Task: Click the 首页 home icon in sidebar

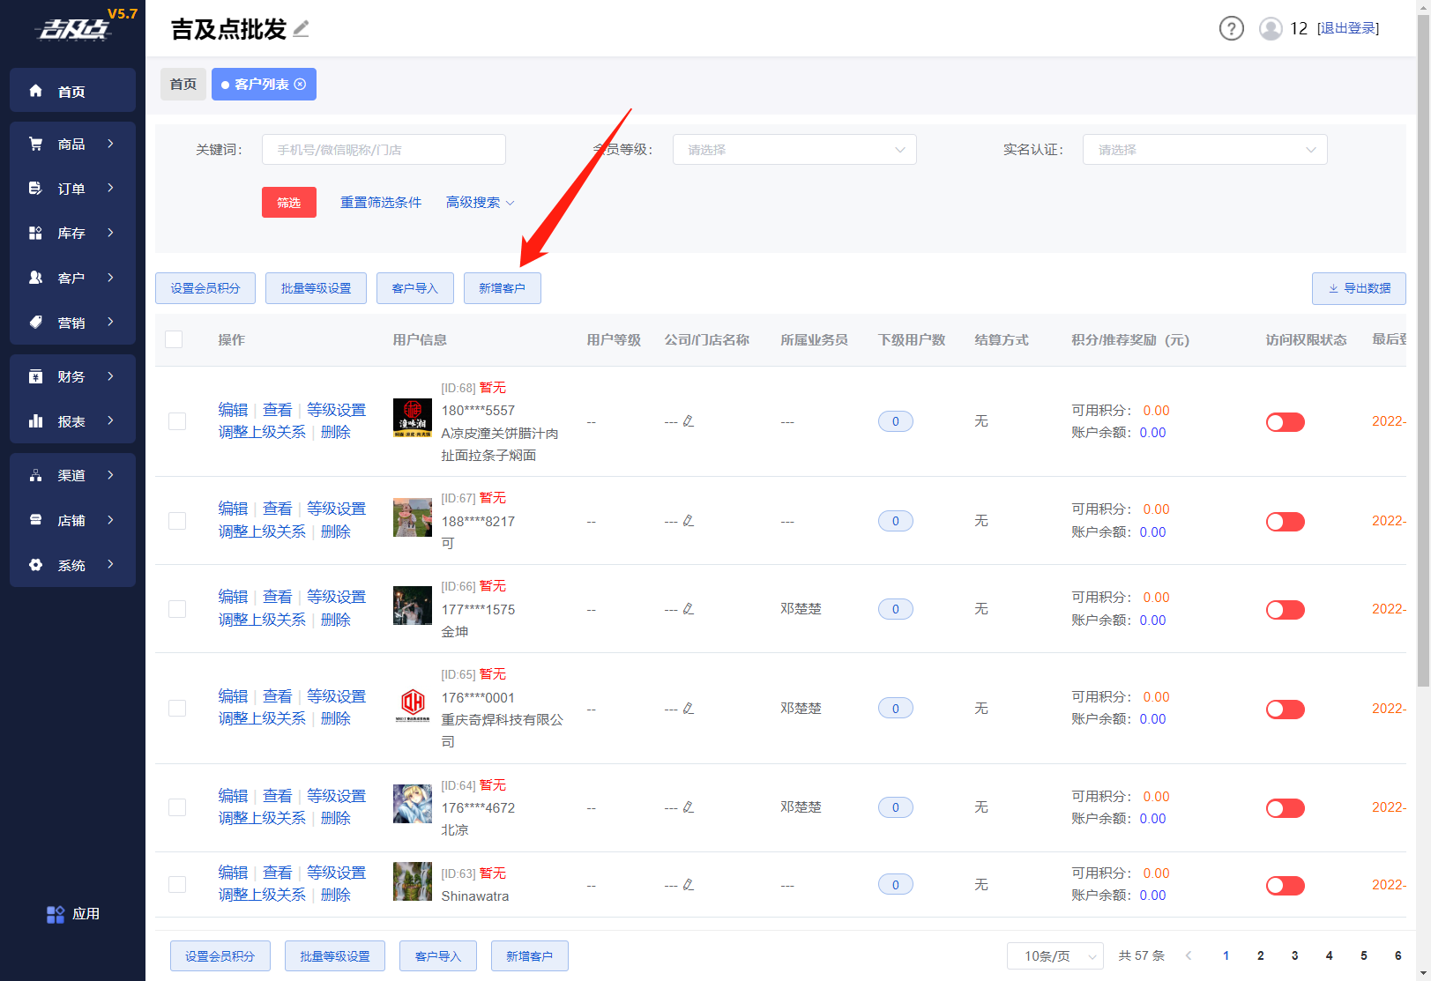Action: tap(36, 91)
